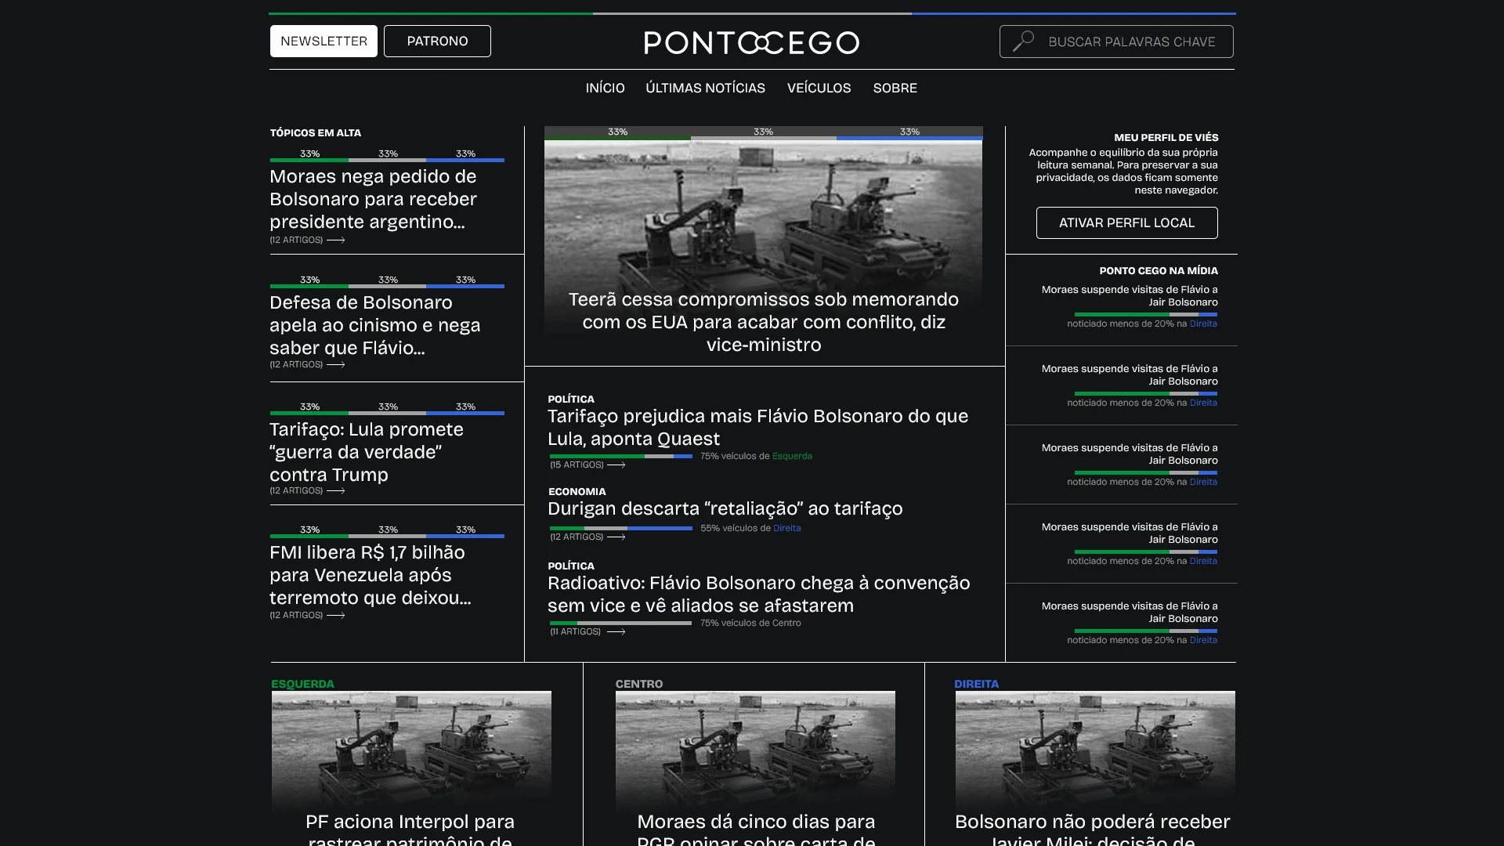Click Ponto Cego na Mídia heading
The width and height of the screenshot is (1504, 846).
pos(1159,271)
